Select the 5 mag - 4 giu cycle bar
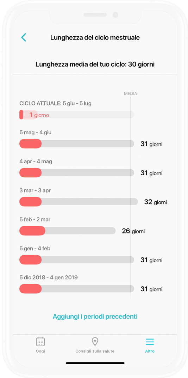This screenshot has height=378, width=188. [x=76, y=144]
